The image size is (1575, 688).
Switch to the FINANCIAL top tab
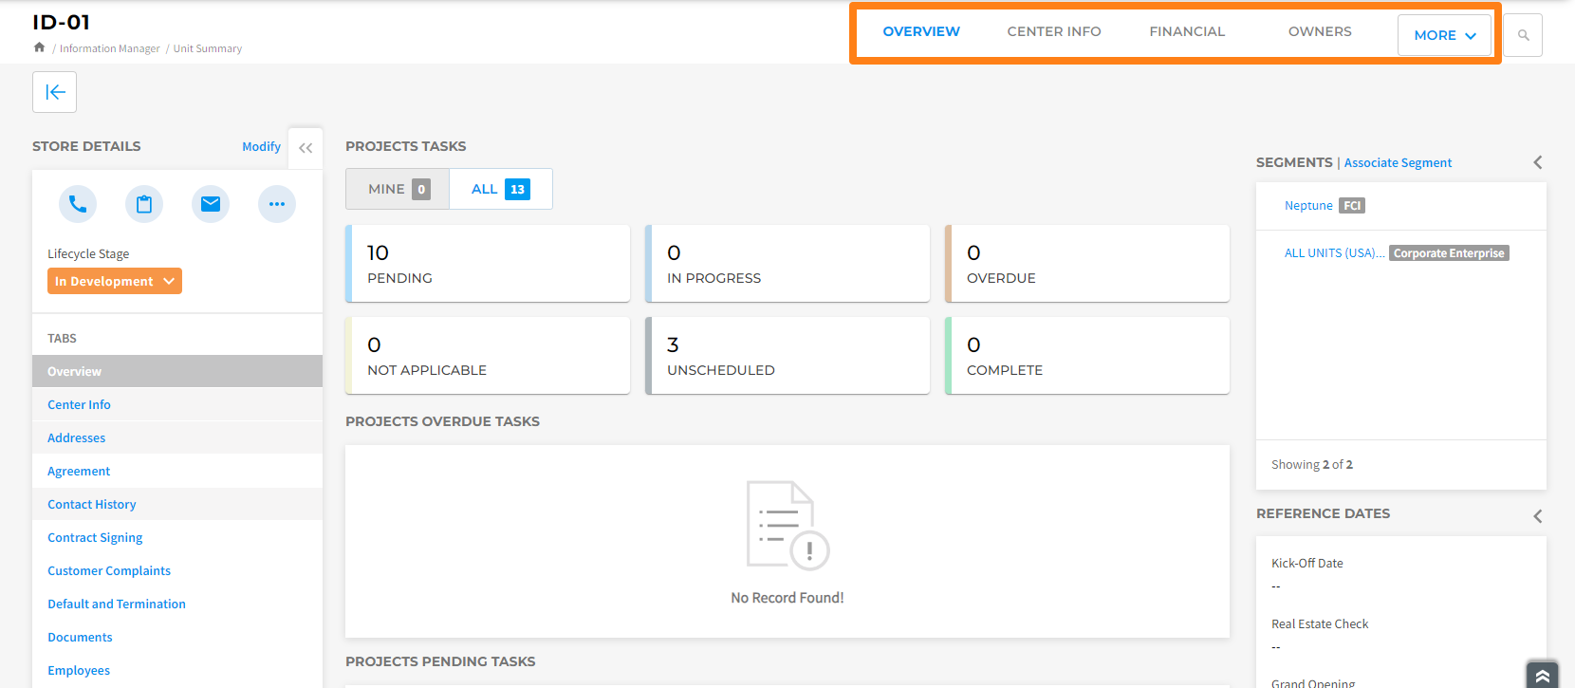tap(1187, 31)
